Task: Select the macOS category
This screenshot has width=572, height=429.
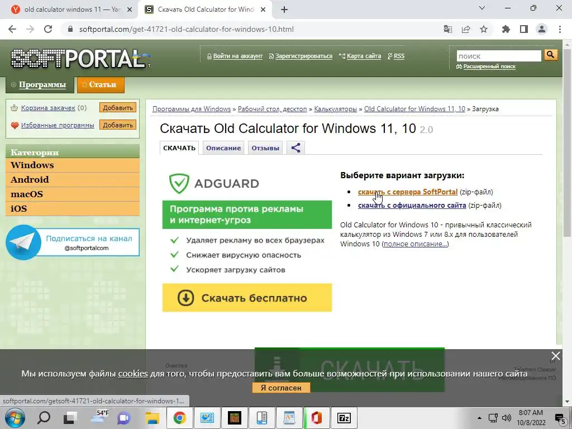Action: click(73, 194)
